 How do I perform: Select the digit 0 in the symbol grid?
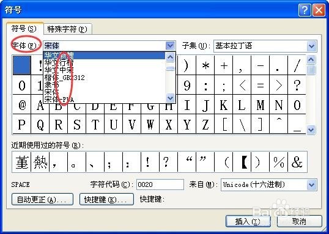pos(22,85)
